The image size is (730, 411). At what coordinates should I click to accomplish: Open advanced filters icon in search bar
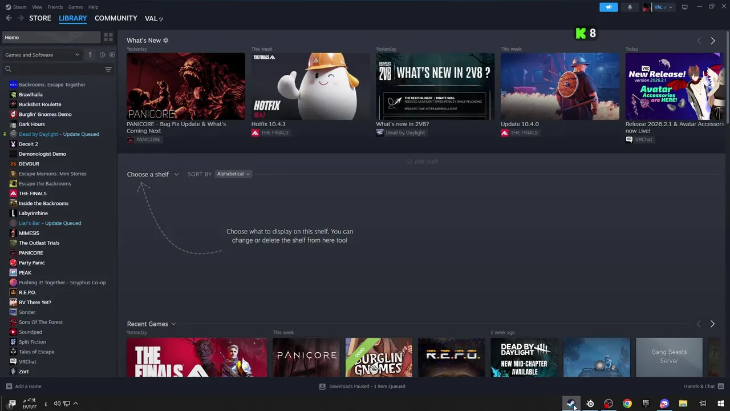(x=108, y=69)
